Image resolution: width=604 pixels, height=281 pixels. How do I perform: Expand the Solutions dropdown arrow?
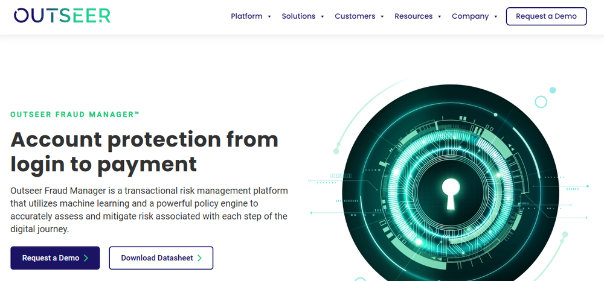323,16
